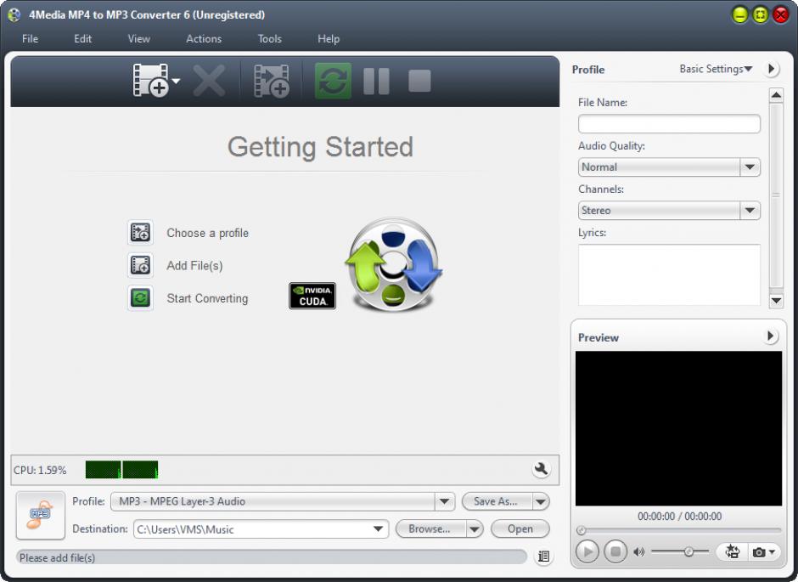
Task: Click the CPU usage graph
Action: pos(121,470)
